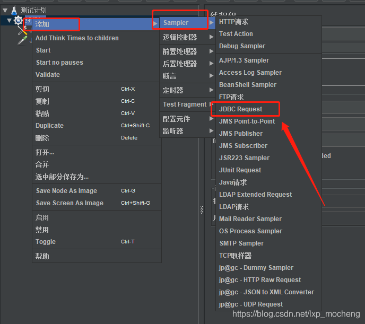The width and height of the screenshot is (365, 324).
Task: Choose Toggle in context menu
Action: click(97, 242)
